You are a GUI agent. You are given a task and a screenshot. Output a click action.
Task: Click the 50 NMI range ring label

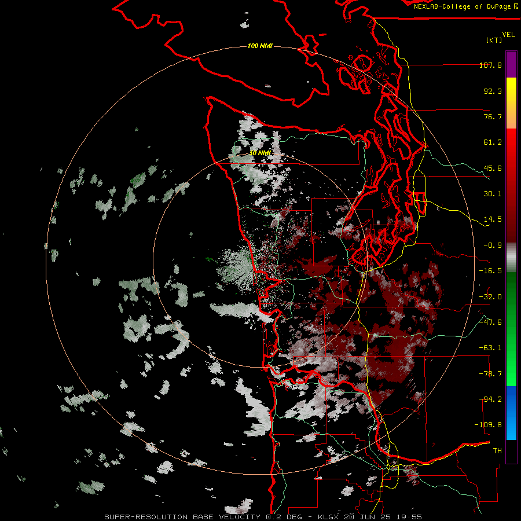pyautogui.click(x=260, y=153)
